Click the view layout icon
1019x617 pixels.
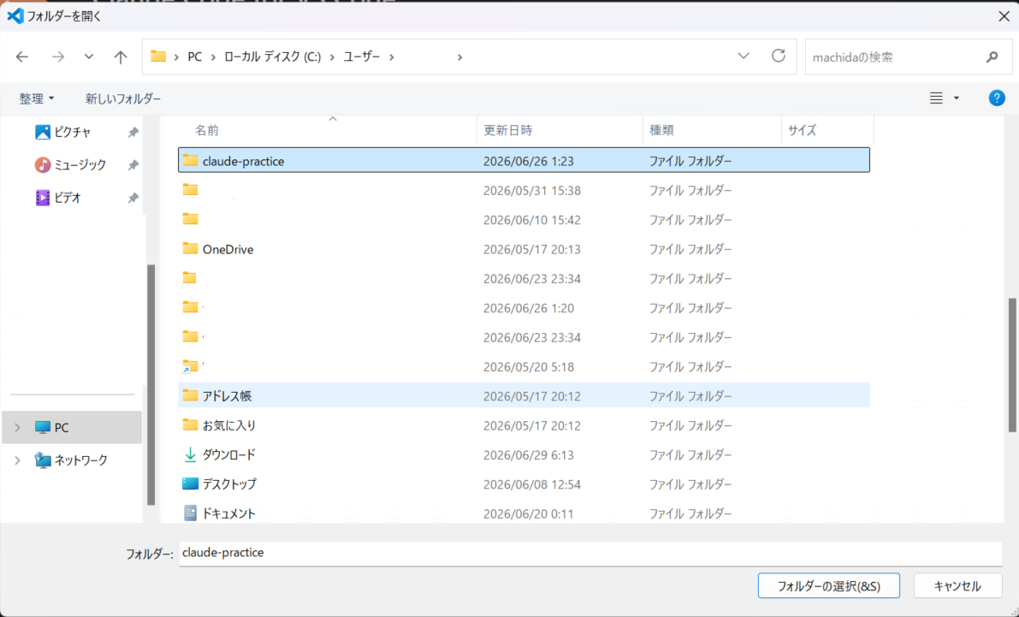(936, 98)
